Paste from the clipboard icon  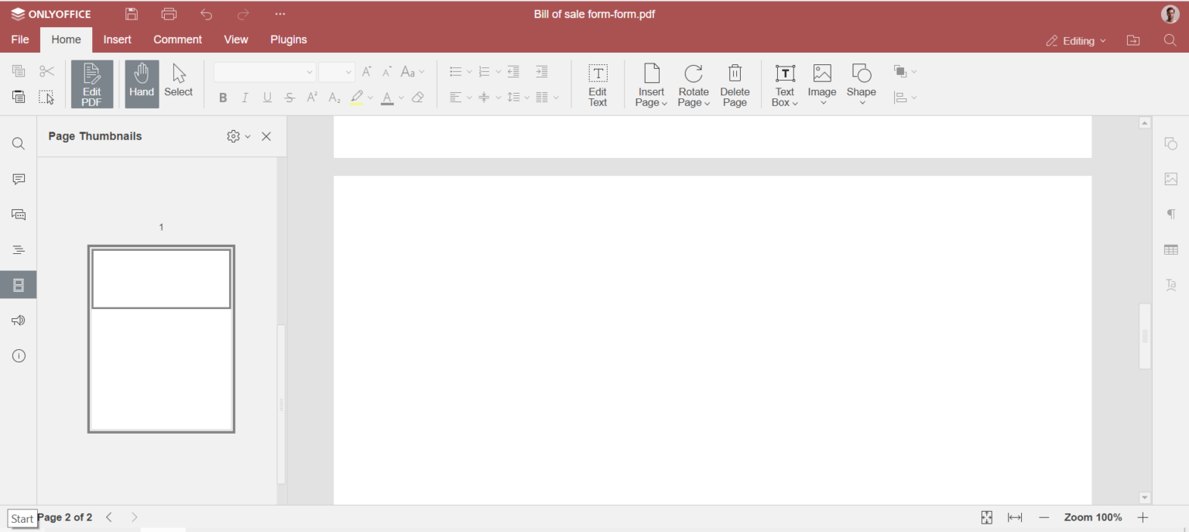pos(19,97)
